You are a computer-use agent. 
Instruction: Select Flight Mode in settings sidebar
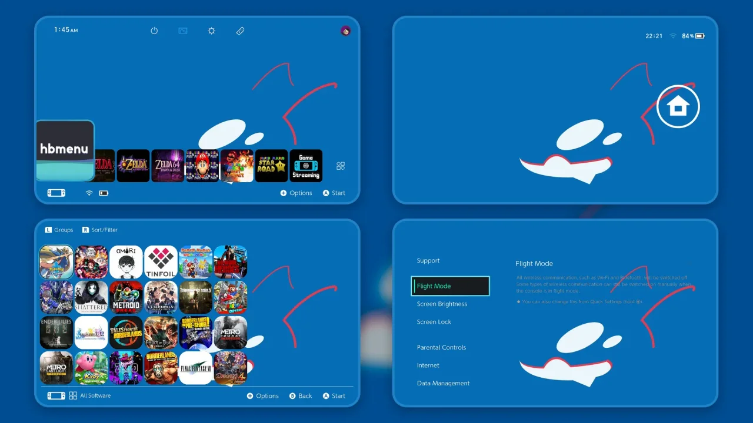(x=450, y=286)
